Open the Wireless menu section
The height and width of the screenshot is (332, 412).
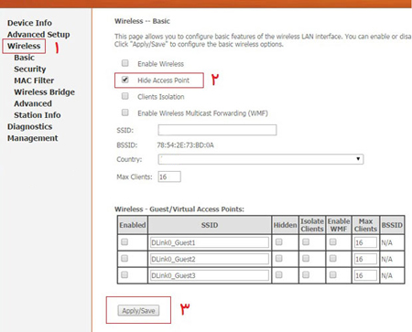(24, 46)
